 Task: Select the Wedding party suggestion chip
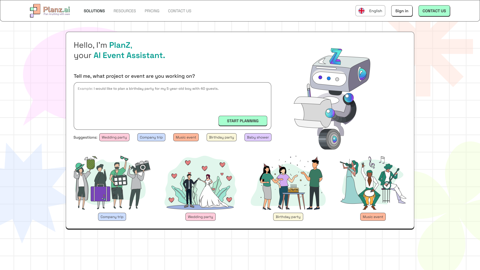tap(114, 137)
